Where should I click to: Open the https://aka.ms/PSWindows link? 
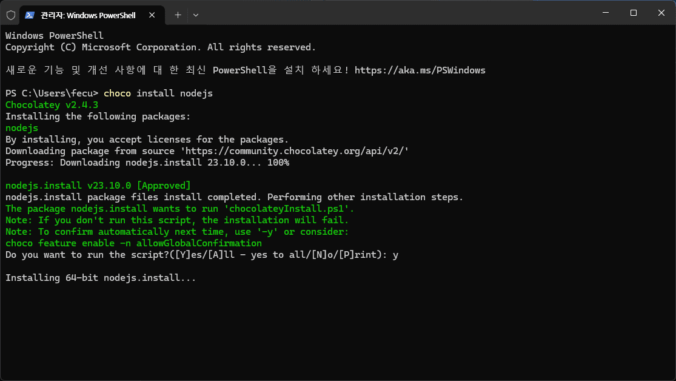(420, 70)
